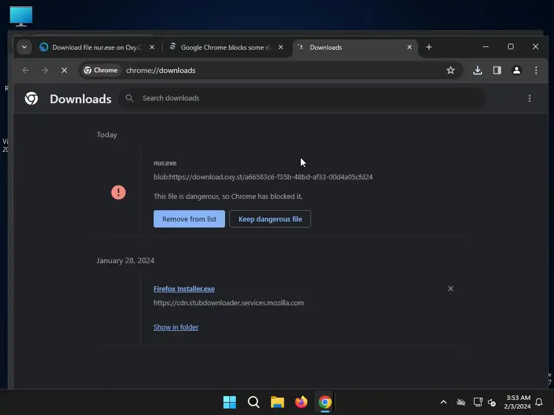The image size is (554, 415).
Task: Click the Chrome site info chip
Action: click(101, 70)
